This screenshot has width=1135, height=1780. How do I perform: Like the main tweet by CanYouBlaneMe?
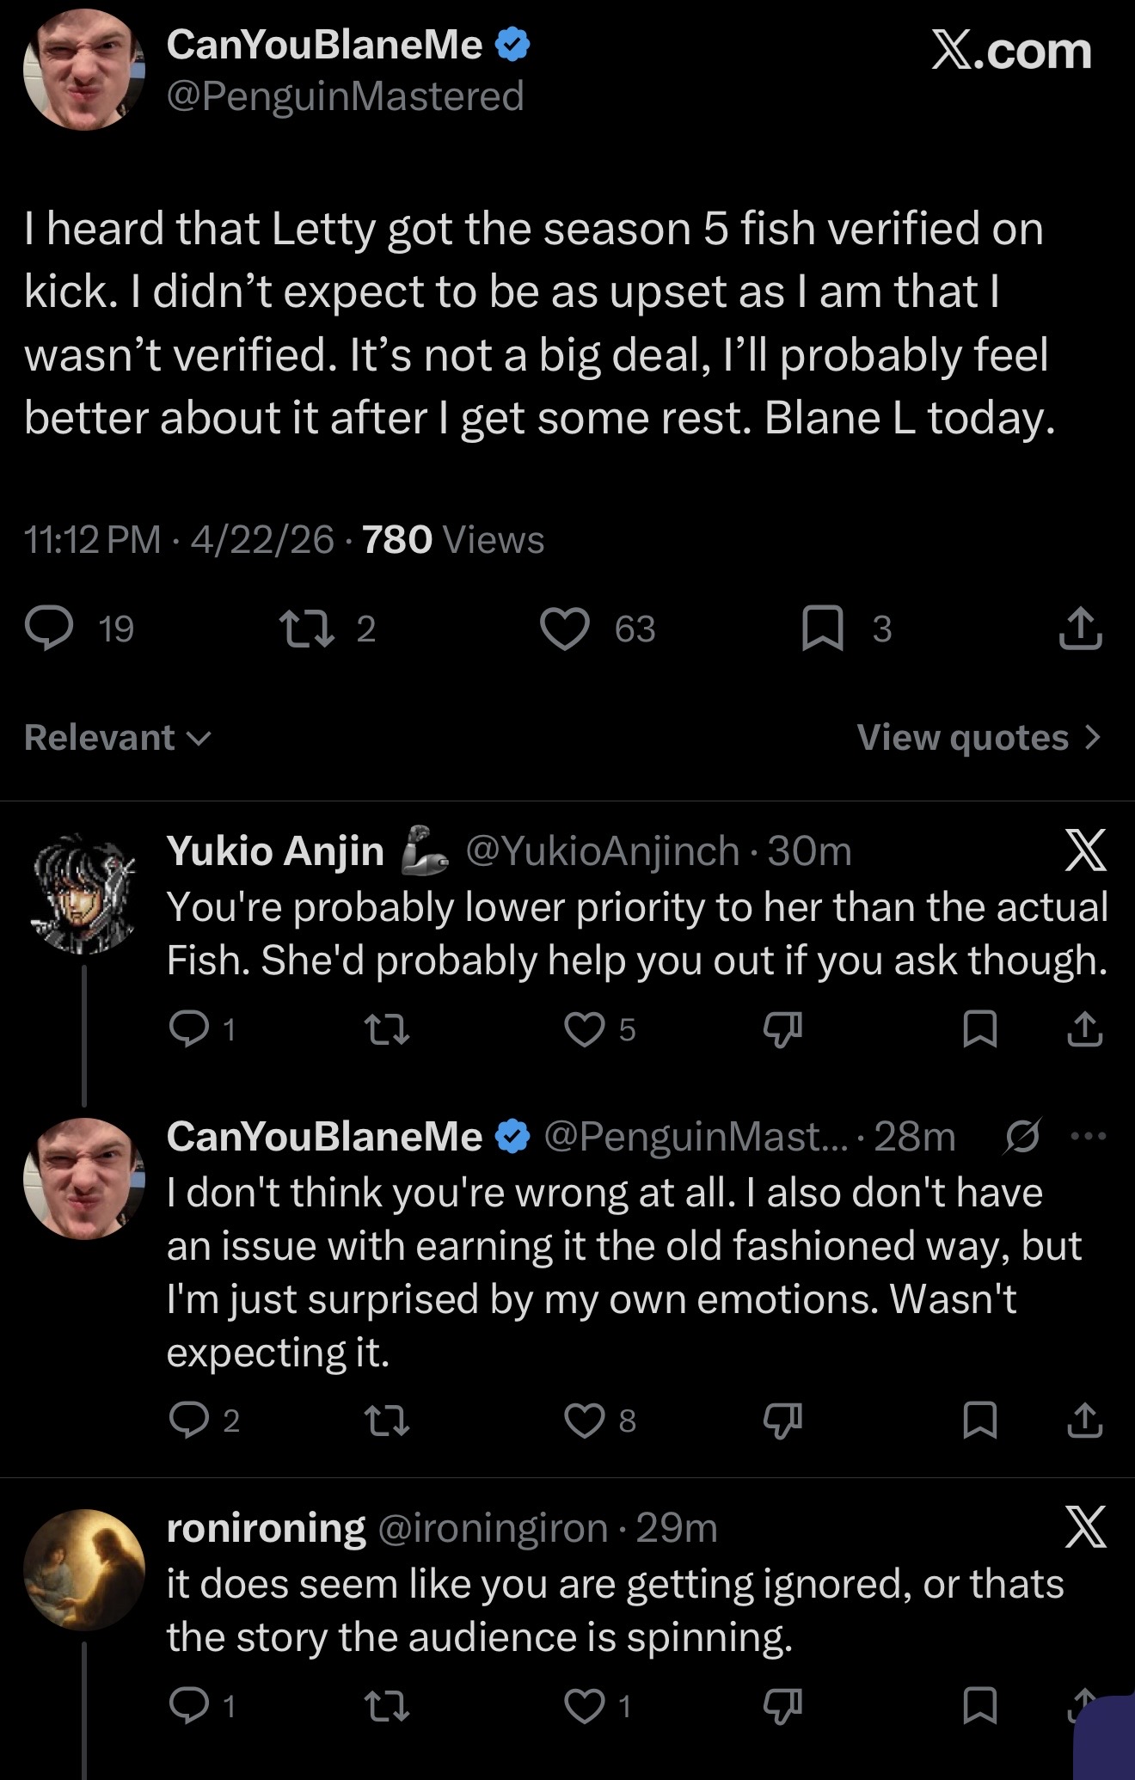coord(564,629)
